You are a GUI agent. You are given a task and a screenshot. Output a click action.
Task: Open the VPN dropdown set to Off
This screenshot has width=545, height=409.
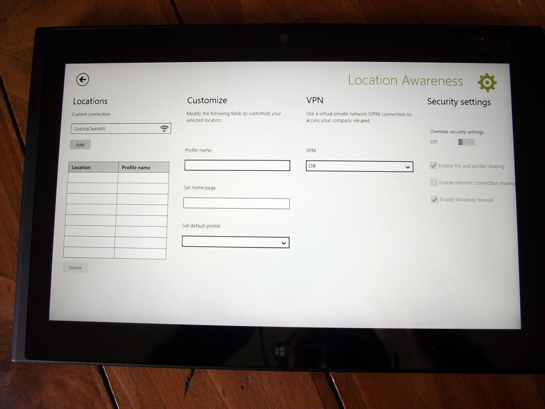(359, 167)
